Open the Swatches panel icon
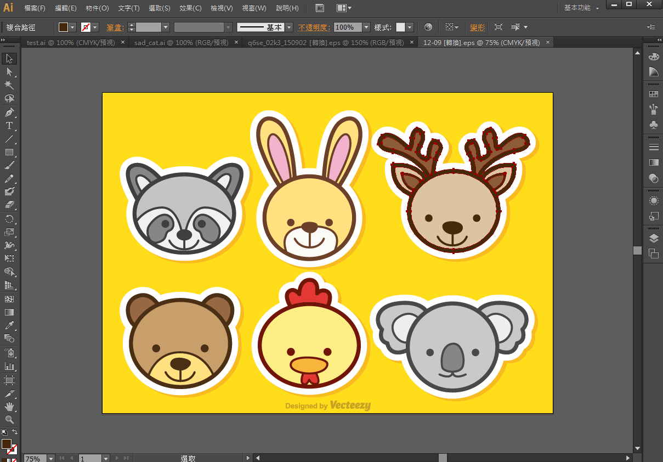The height and width of the screenshot is (462, 663). pos(654,94)
